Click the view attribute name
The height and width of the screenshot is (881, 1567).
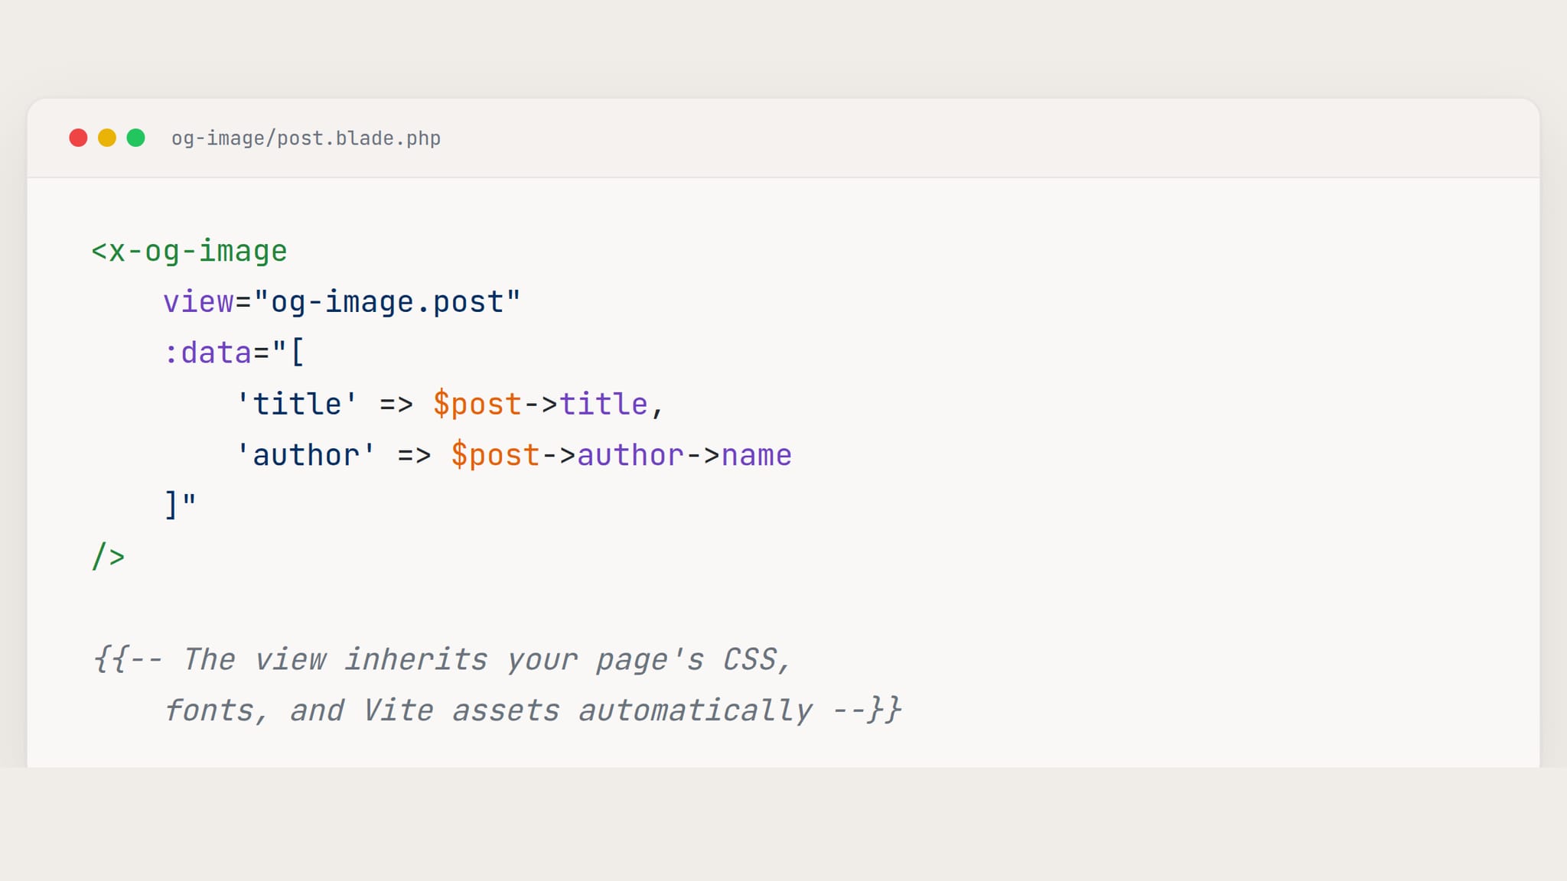pos(198,302)
